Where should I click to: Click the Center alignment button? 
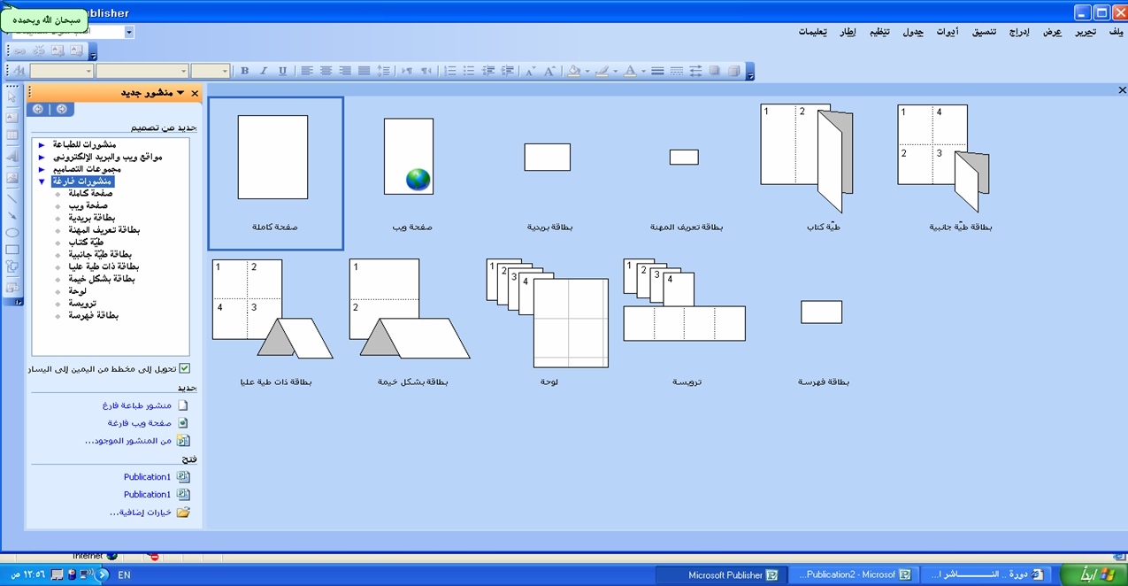[326, 71]
